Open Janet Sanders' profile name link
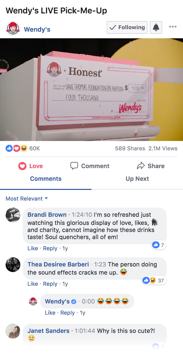Image resolution: width=183 pixels, height=358 pixels. tap(48, 331)
